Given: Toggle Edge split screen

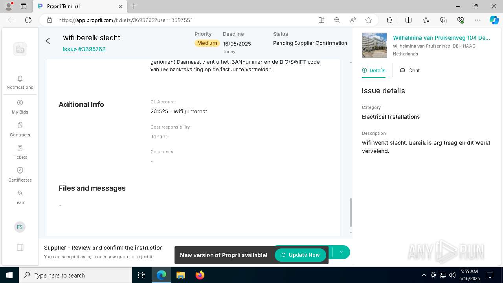Looking at the screenshot, I should 408,20.
